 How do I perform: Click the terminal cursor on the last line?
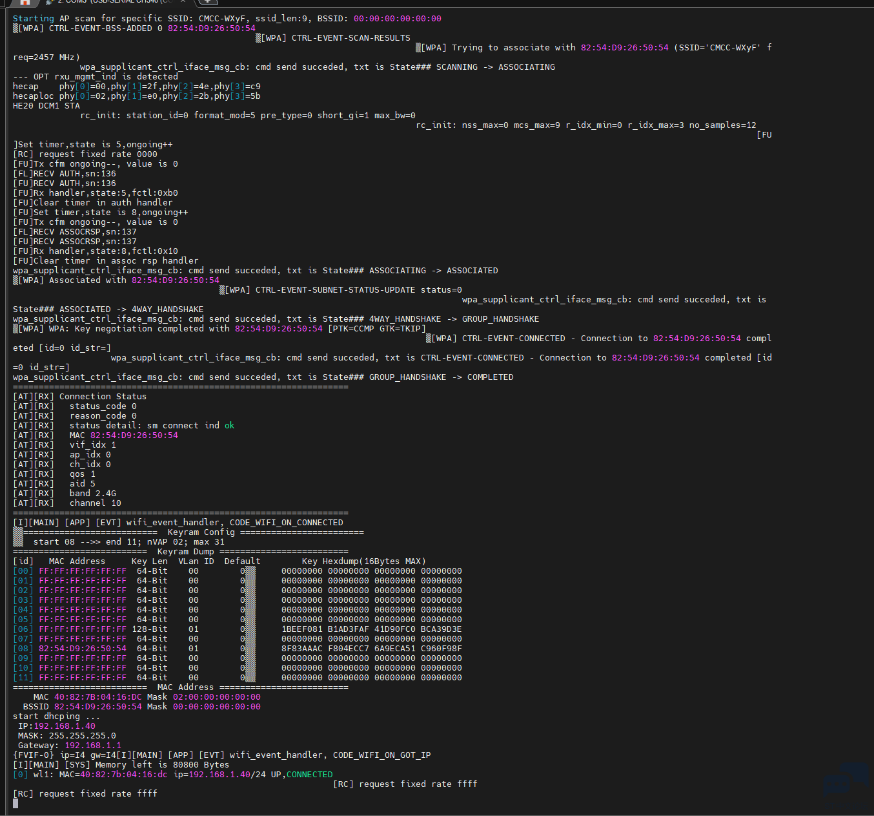(x=15, y=804)
